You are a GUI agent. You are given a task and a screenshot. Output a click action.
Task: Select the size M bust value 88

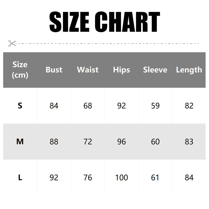pos(54,142)
